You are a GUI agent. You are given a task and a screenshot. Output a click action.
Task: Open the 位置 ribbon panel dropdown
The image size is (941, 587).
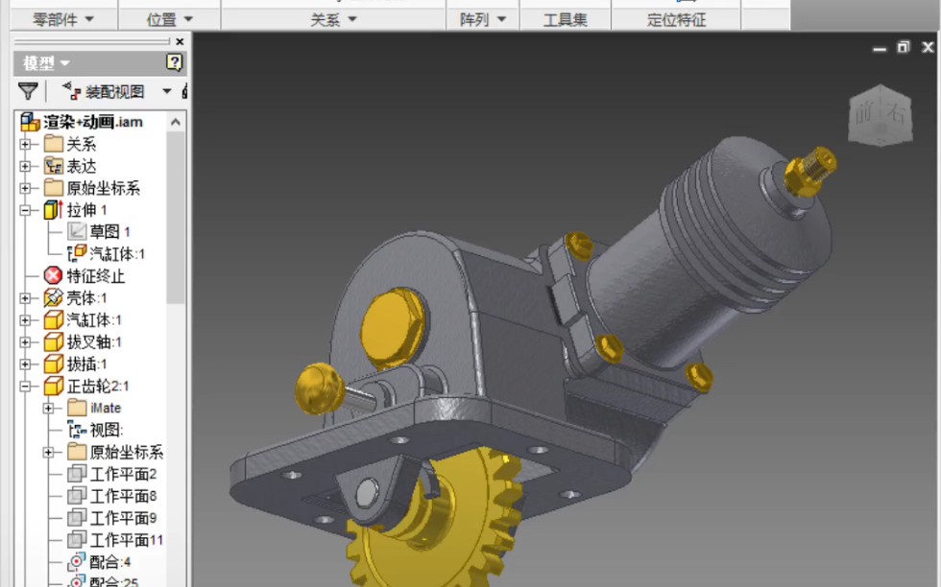[170, 20]
